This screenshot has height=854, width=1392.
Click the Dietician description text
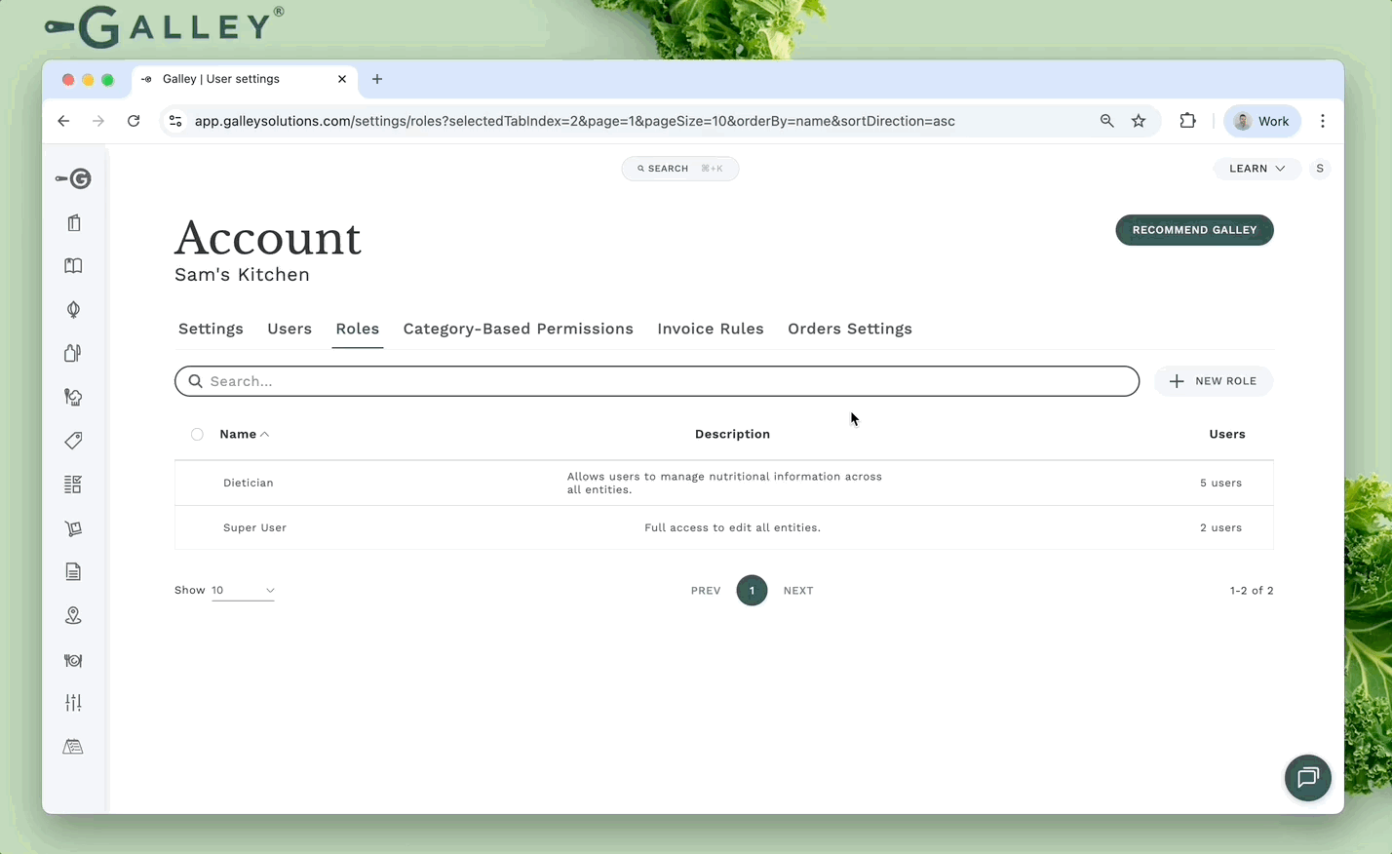click(x=724, y=483)
